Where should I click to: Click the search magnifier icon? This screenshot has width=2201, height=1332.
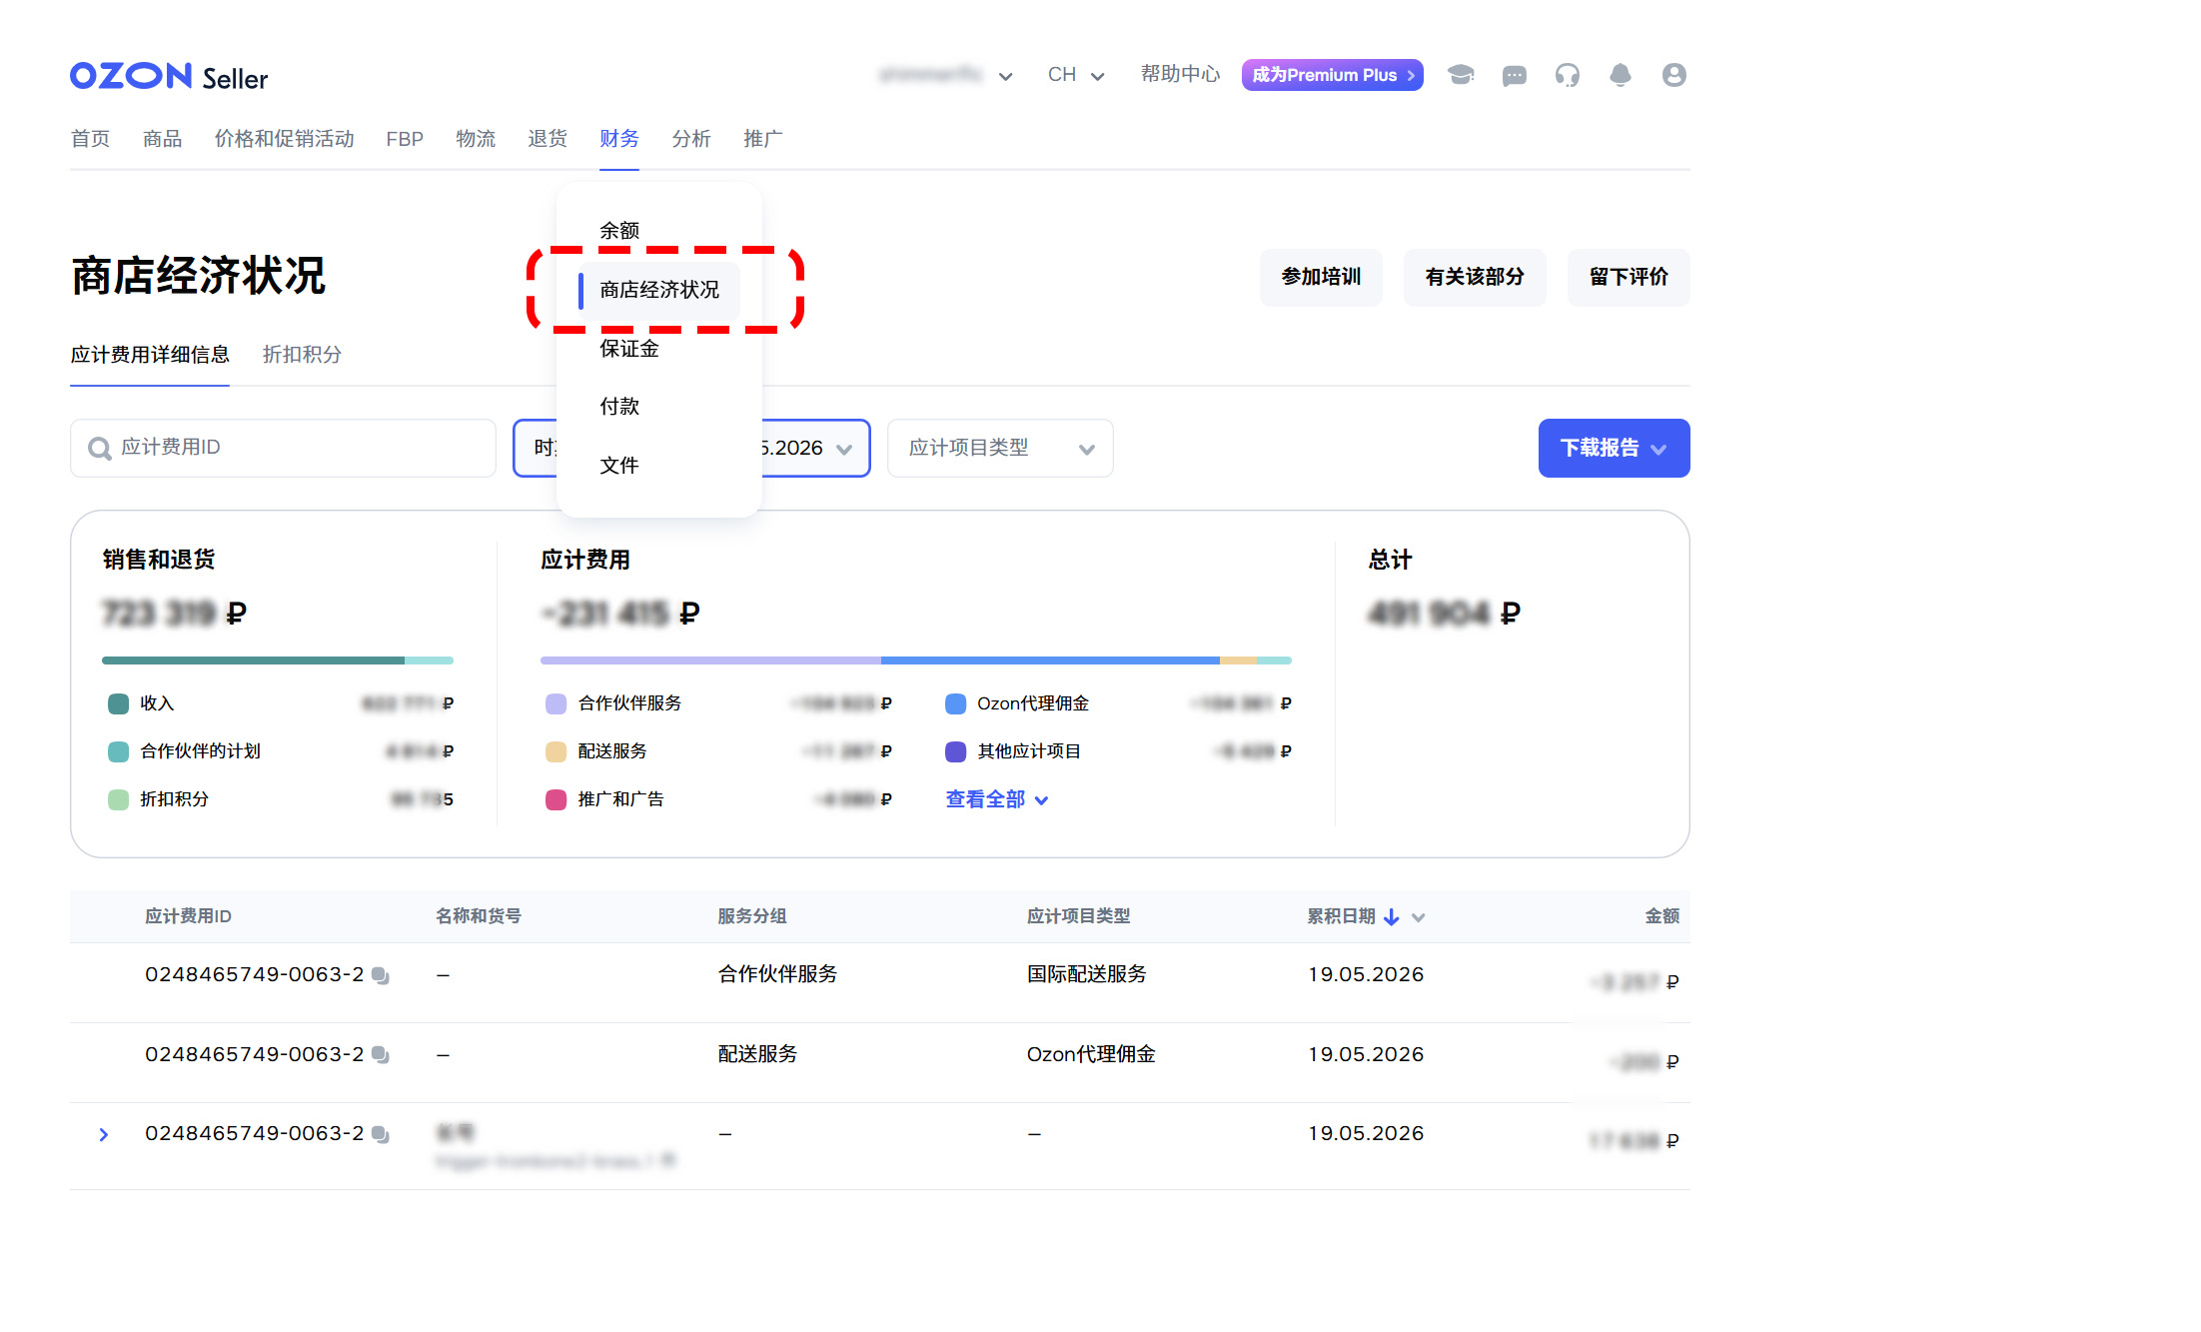pos(99,448)
